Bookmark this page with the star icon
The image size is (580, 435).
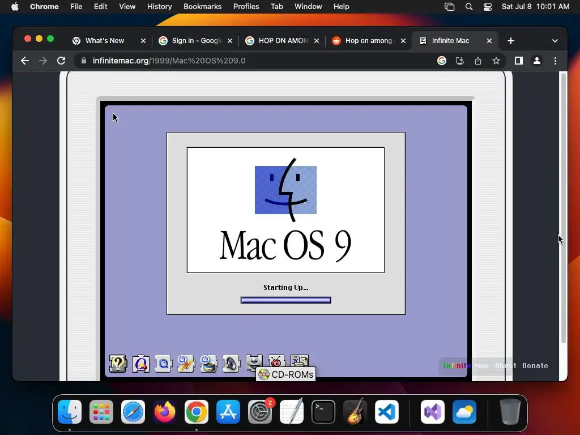tap(496, 61)
